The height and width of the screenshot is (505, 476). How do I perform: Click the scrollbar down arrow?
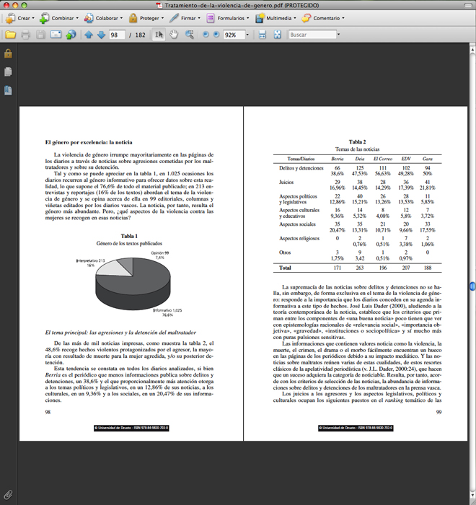click(472, 495)
